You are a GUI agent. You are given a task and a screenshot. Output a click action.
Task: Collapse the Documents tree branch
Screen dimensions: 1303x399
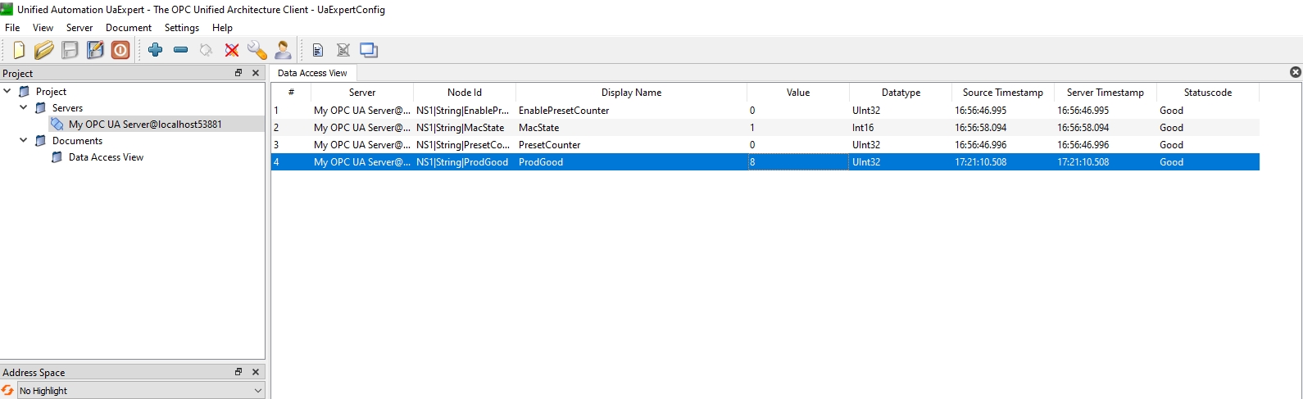tap(24, 141)
